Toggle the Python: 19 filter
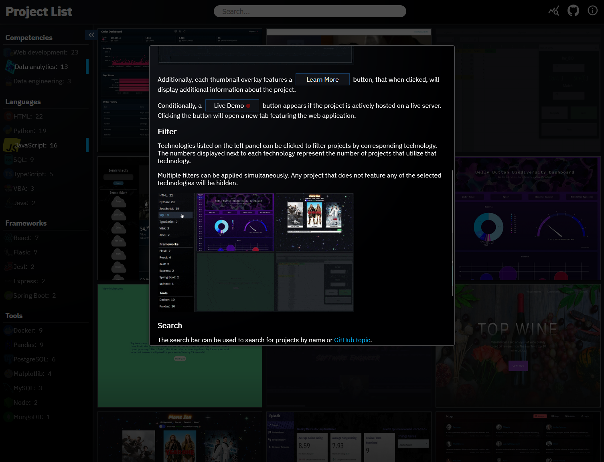The height and width of the screenshot is (462, 604). pyautogui.click(x=46, y=131)
